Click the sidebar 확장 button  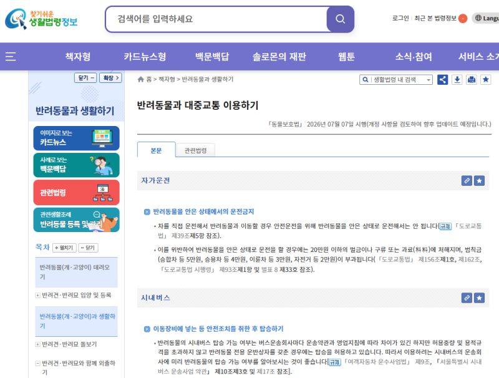pyautogui.click(x=110, y=78)
